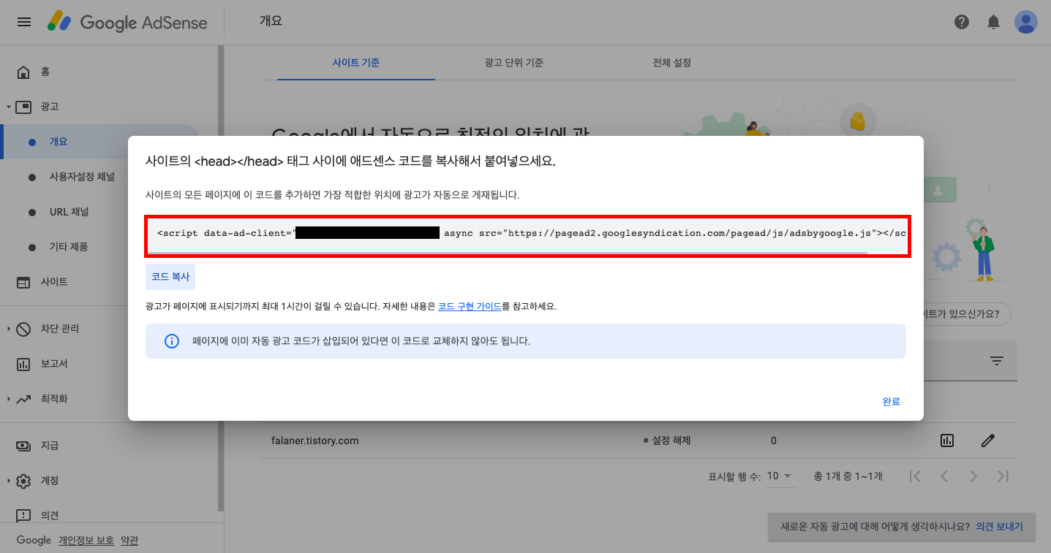
Task: Open the hamburger navigation menu
Action: (23, 21)
